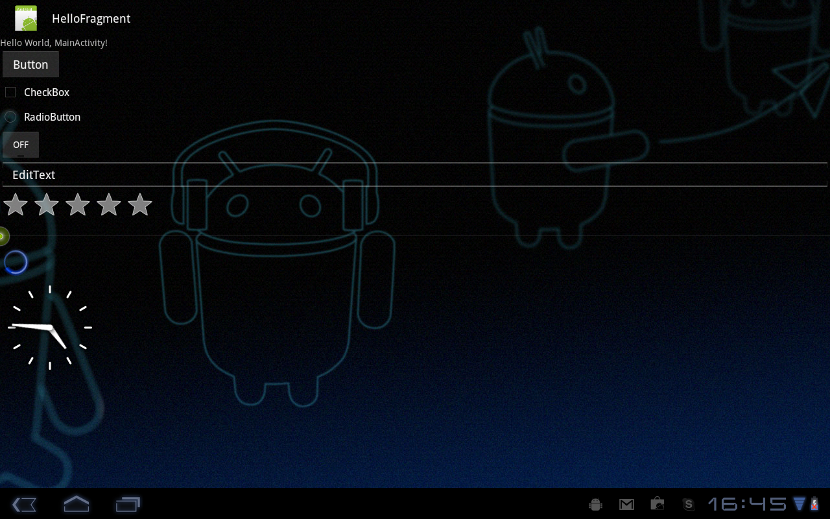Screen dimensions: 830x519
Task: Click the circular progress spinner
Action: [16, 262]
